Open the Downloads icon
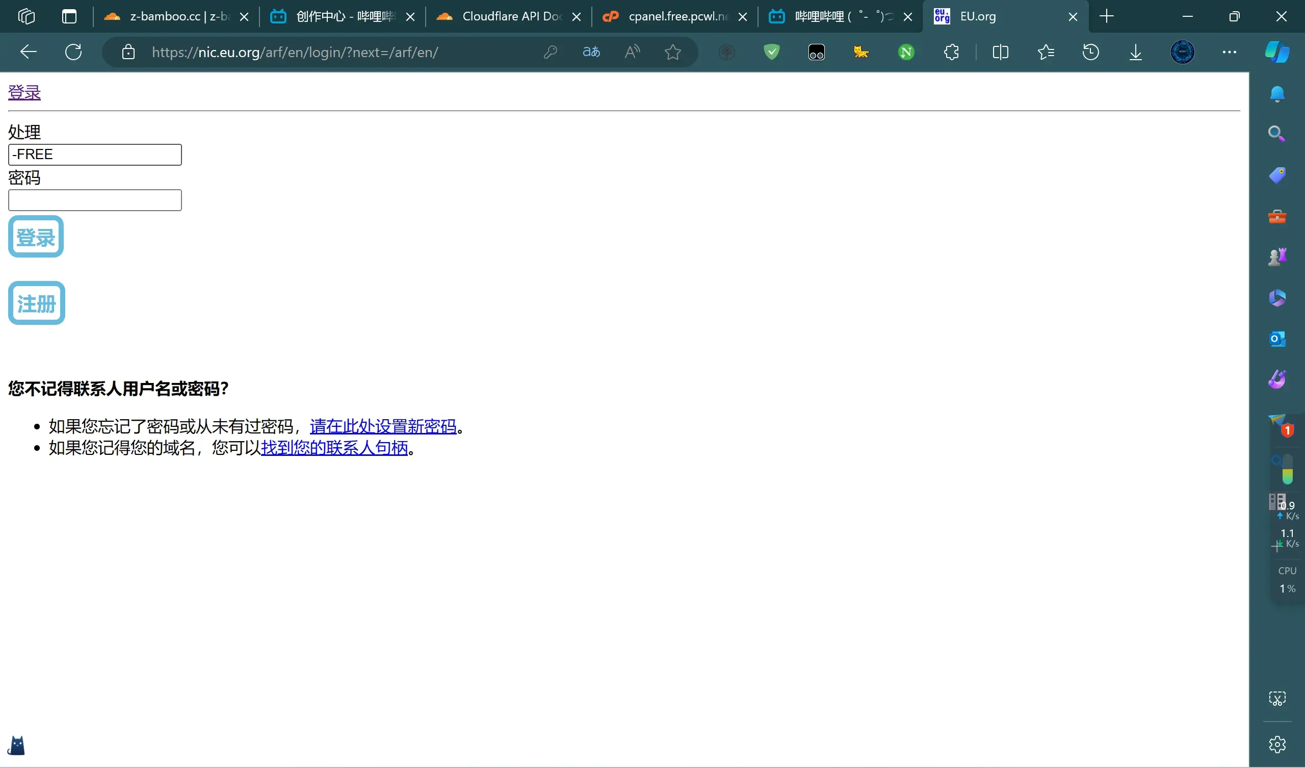This screenshot has width=1305, height=768. 1136,52
